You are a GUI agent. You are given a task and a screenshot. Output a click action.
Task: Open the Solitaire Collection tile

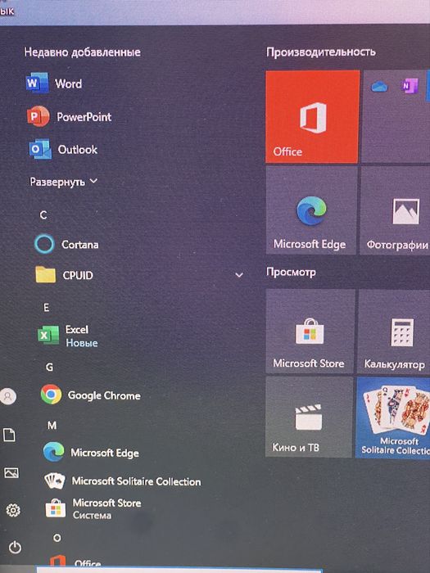coord(393,417)
